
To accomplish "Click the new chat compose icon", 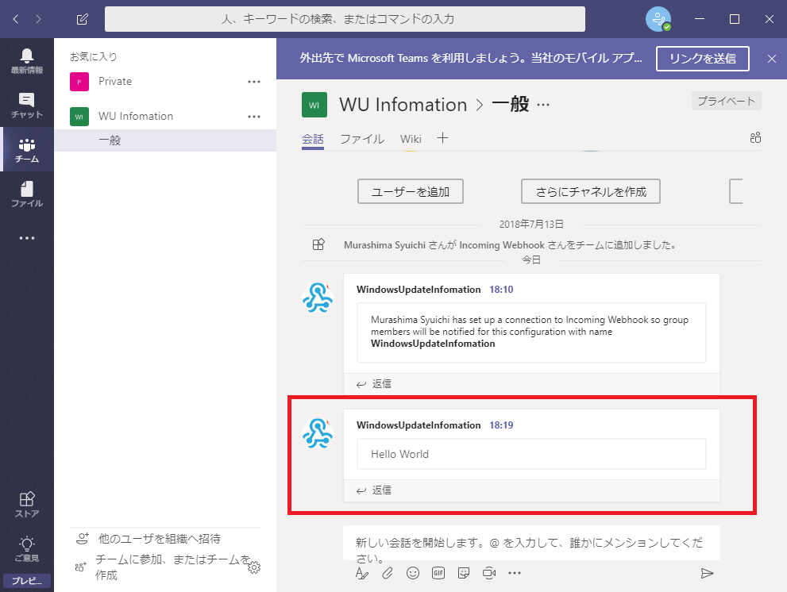I will point(83,19).
